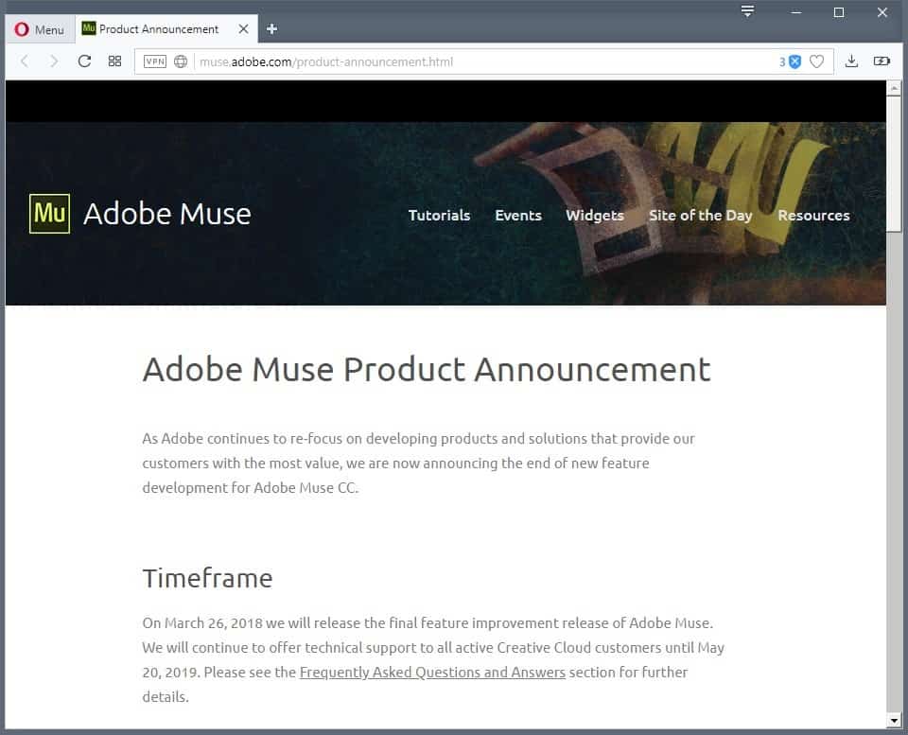Open the speed dial tiles view
Image resolution: width=908 pixels, height=735 pixels.
coord(114,61)
